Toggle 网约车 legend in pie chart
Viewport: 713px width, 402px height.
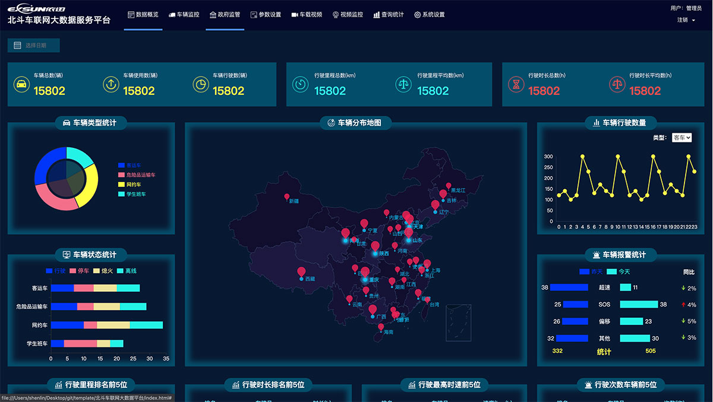pyautogui.click(x=130, y=184)
